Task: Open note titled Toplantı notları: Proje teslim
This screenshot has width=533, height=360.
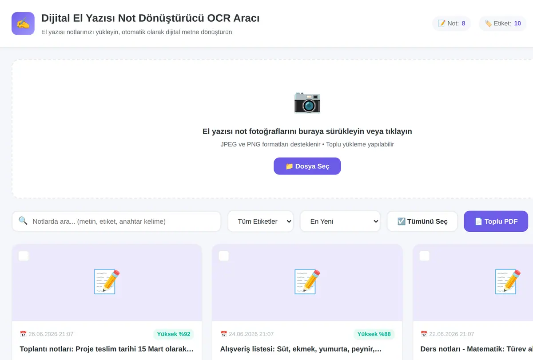Action: coord(107,349)
